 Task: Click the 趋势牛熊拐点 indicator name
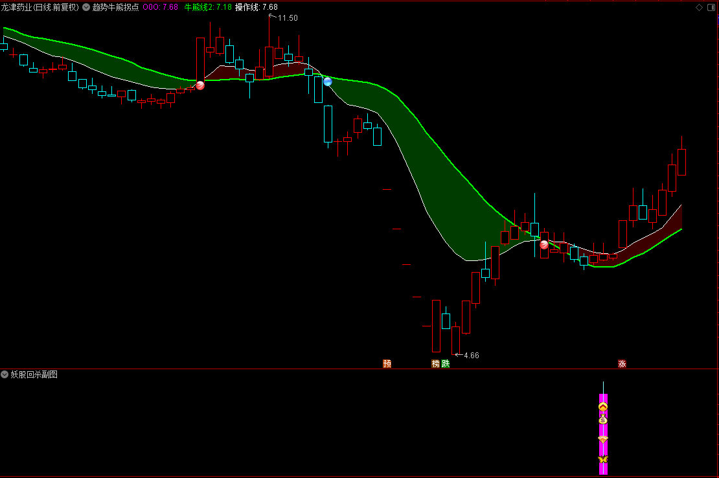[x=115, y=7]
